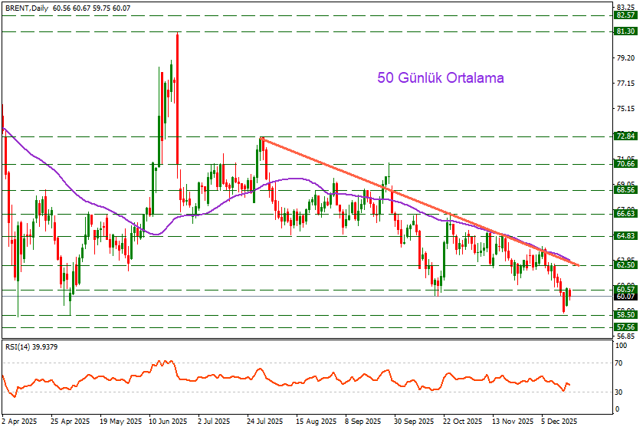Select the 57.56 price level tag
Screen dimensions: 643x430
(625, 327)
